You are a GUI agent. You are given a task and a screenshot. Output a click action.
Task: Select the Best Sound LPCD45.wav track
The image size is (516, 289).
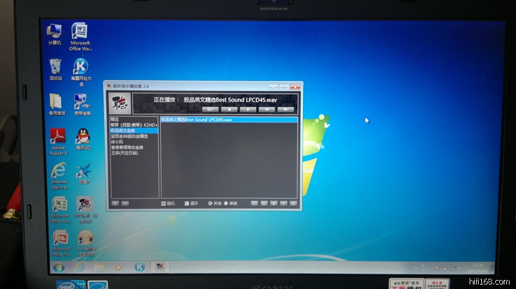[x=197, y=120]
